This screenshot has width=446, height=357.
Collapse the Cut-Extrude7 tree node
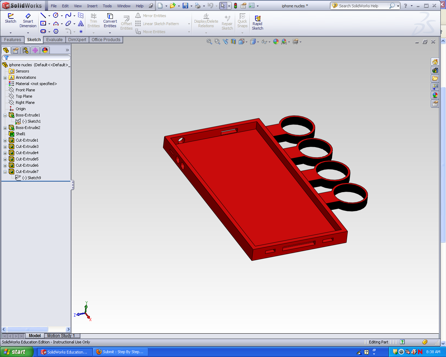[5, 172]
